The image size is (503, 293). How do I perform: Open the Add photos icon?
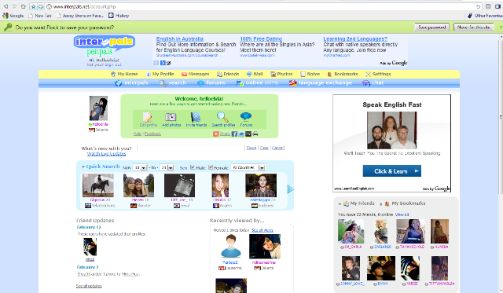tap(171, 117)
